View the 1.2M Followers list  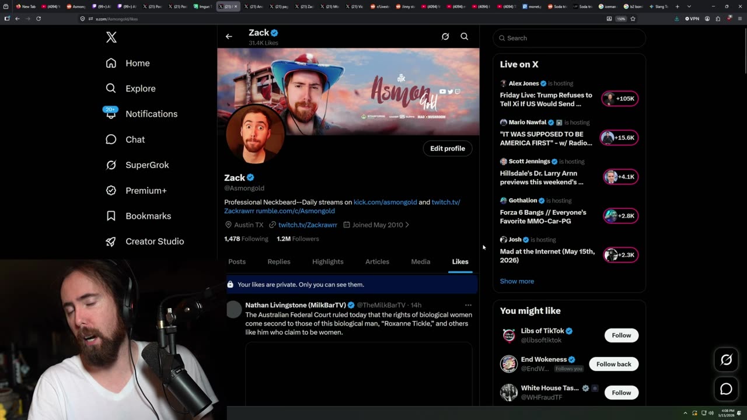(298, 239)
